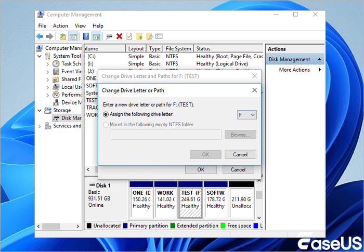Screen dimensions: 364x252
Task: Expand the Local Users tree node
Action: pos(48,87)
